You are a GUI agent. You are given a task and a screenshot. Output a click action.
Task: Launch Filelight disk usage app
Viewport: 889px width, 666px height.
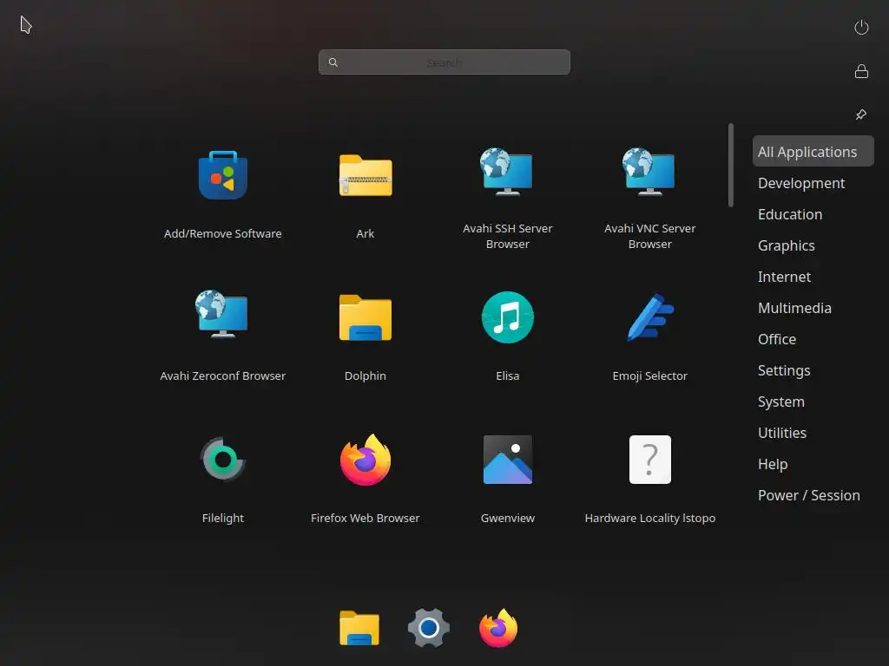click(223, 460)
